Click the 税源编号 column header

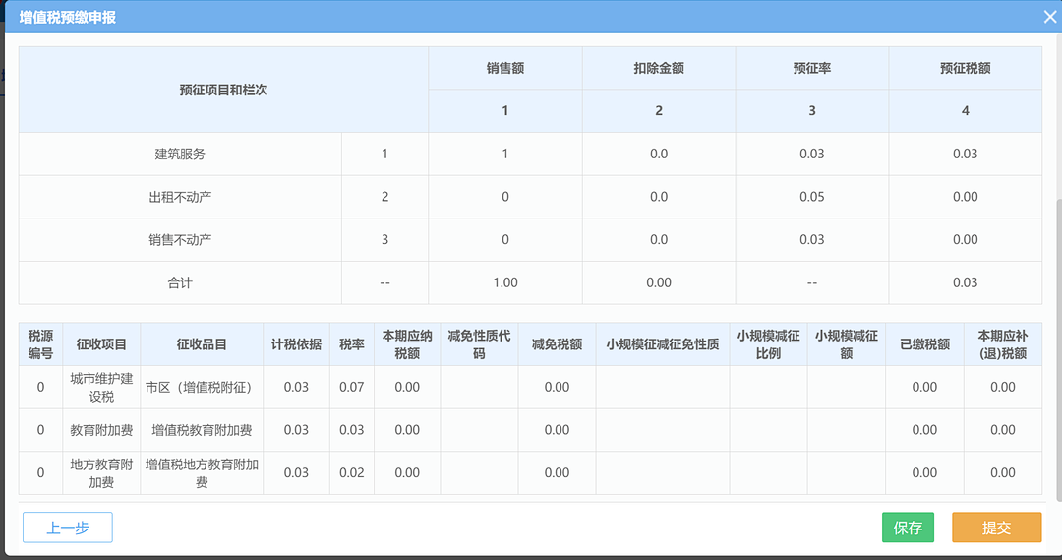40,344
